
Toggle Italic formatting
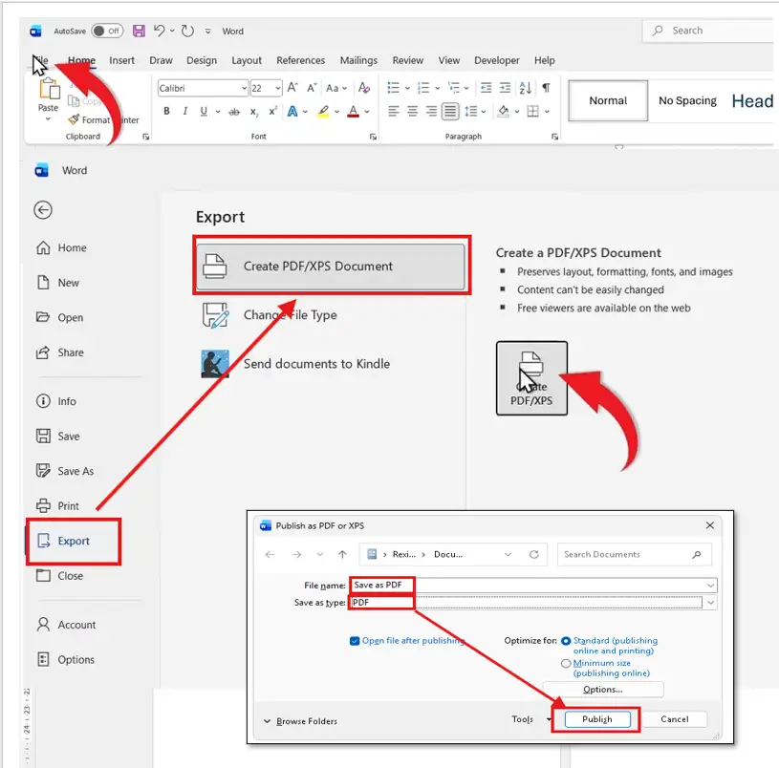184,111
